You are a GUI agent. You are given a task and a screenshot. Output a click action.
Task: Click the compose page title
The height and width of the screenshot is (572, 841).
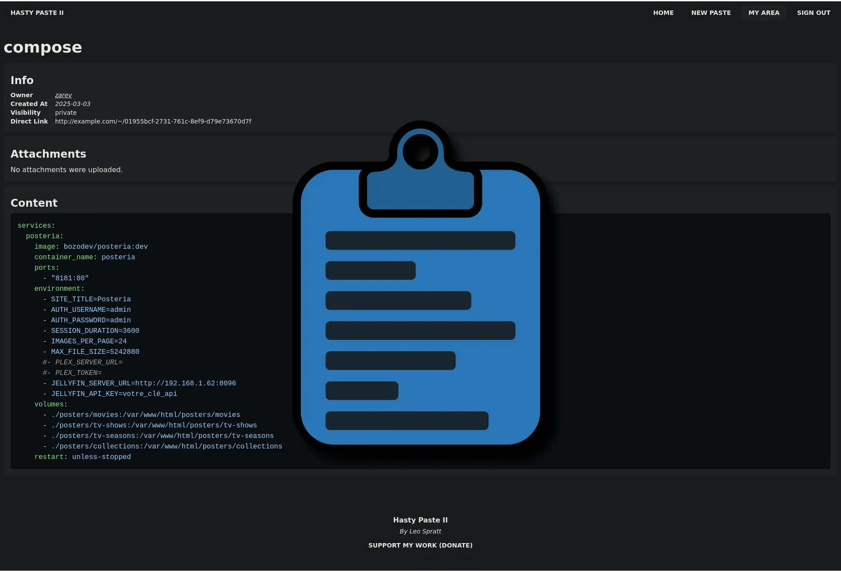point(42,47)
